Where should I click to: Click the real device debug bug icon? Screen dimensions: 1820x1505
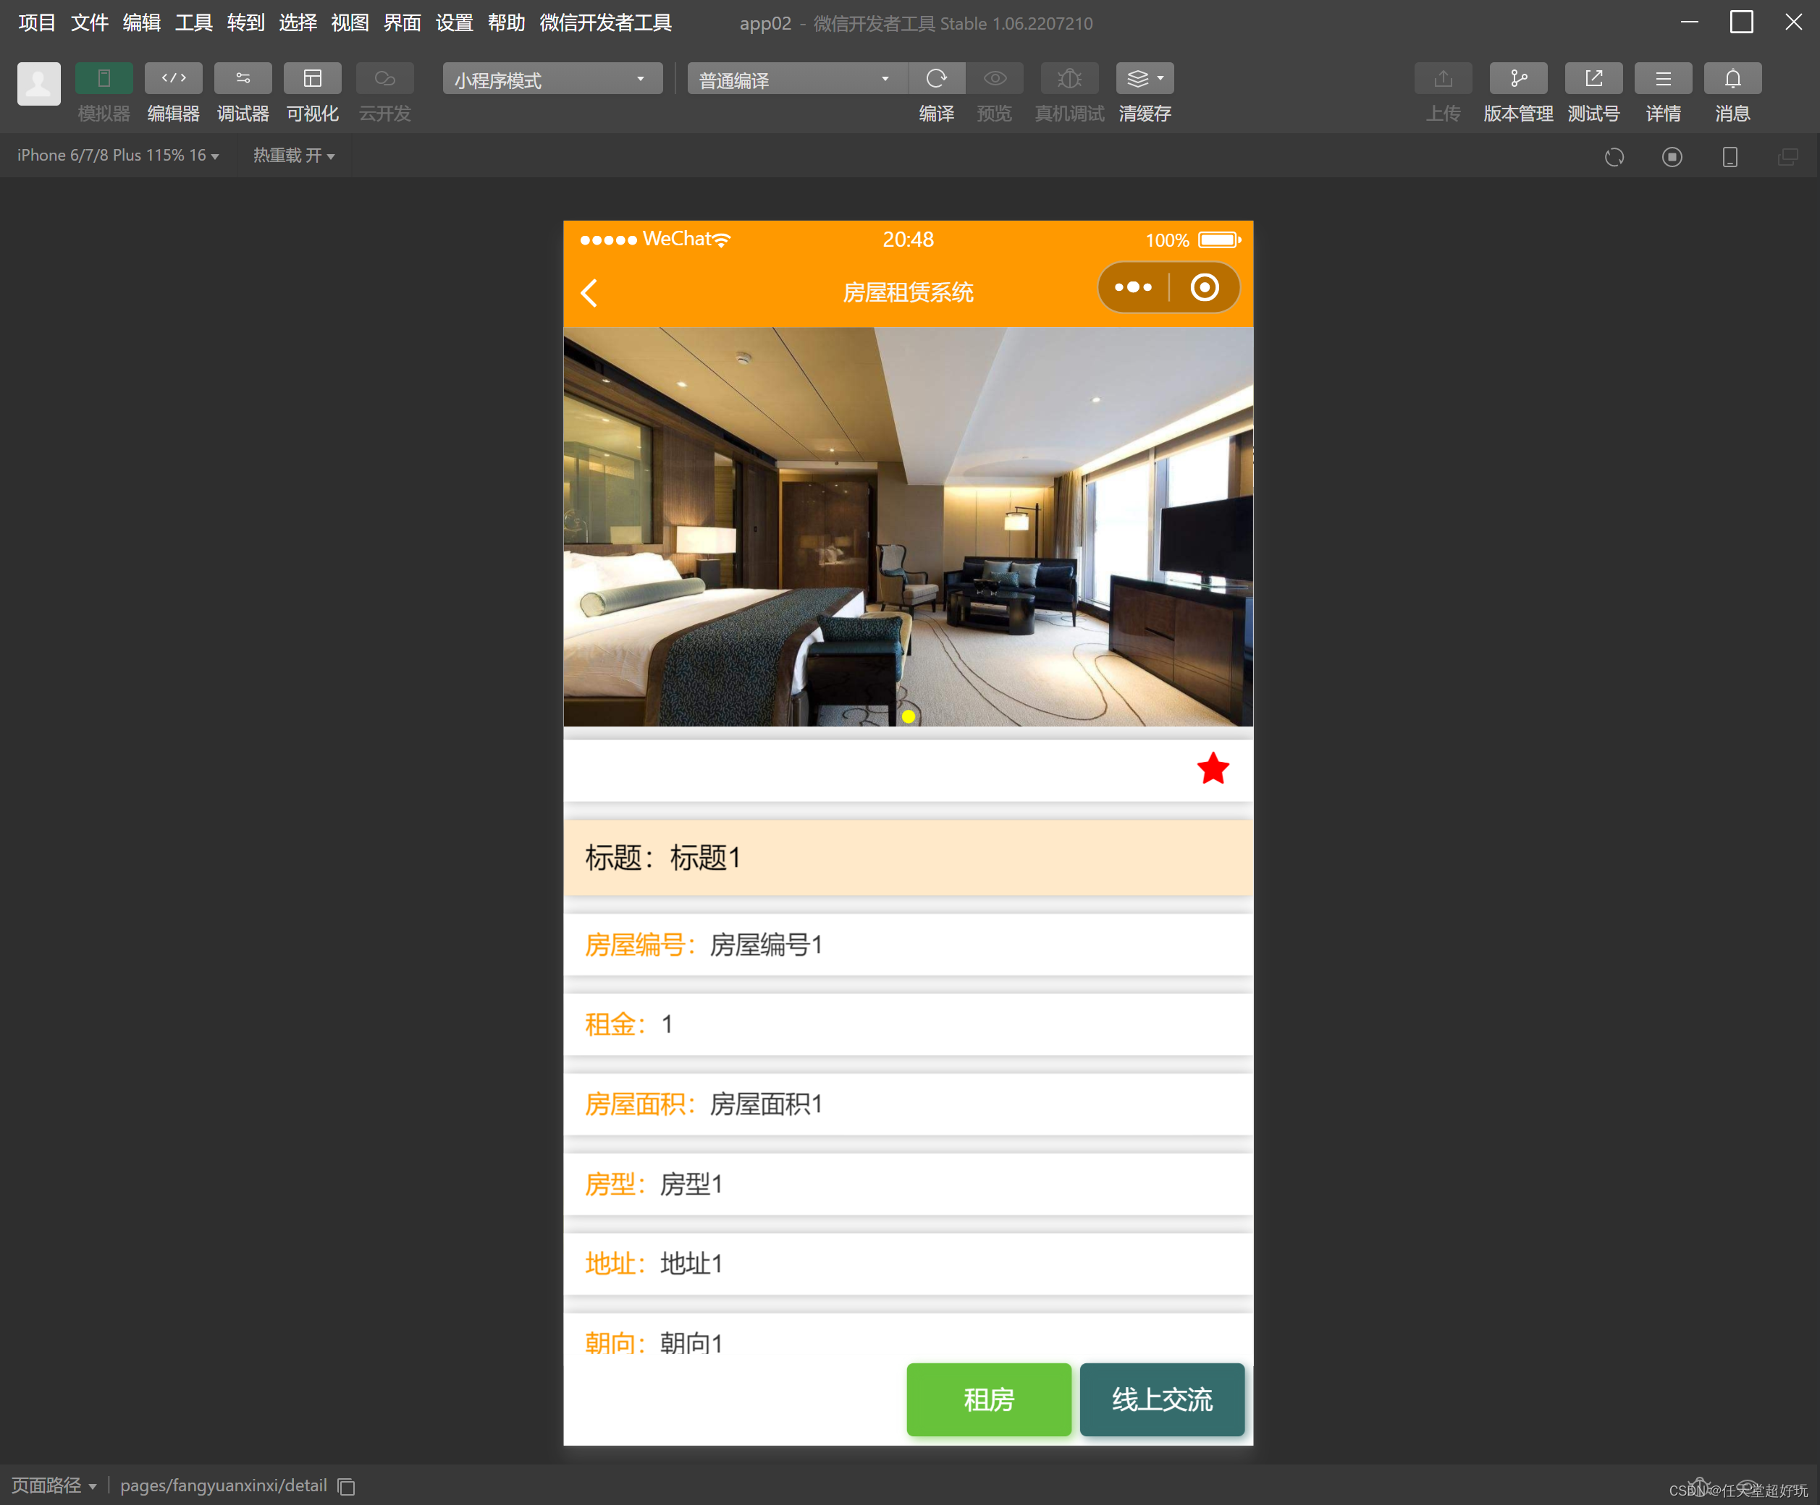tap(1069, 78)
